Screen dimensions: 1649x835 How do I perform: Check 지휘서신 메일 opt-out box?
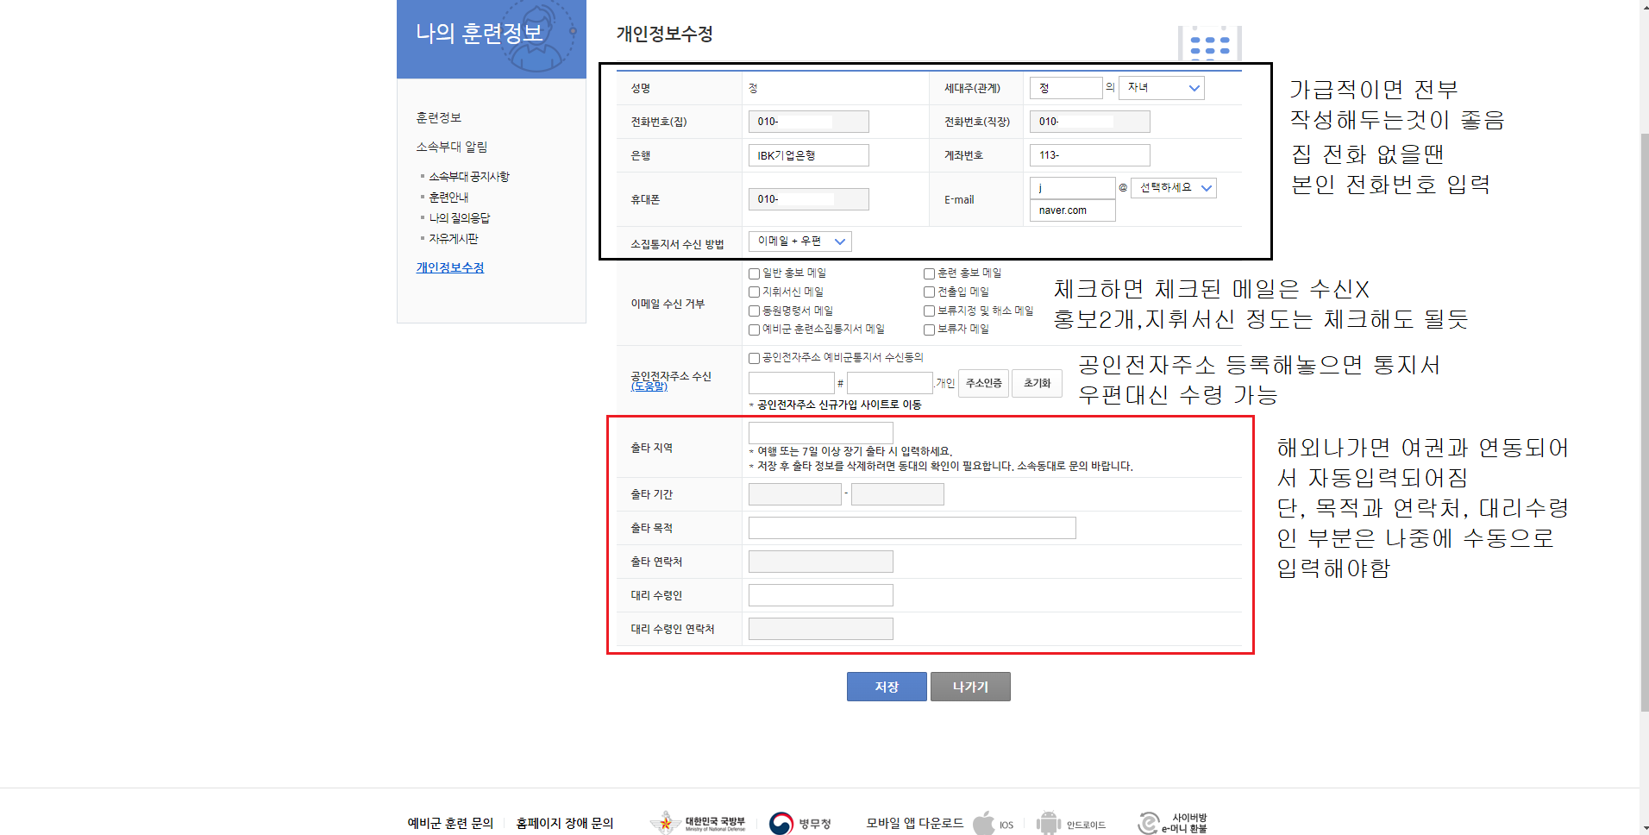pos(754,292)
